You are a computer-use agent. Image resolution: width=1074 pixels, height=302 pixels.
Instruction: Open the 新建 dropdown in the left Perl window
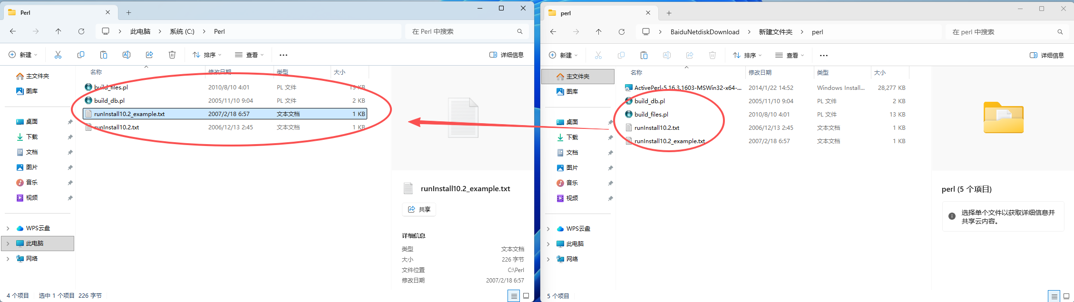(x=23, y=55)
